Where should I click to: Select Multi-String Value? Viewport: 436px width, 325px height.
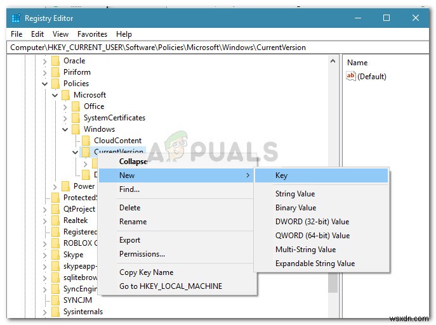pyautogui.click(x=321, y=249)
